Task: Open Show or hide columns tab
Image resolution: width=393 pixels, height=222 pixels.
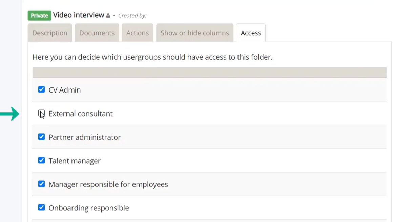Action: [195, 33]
